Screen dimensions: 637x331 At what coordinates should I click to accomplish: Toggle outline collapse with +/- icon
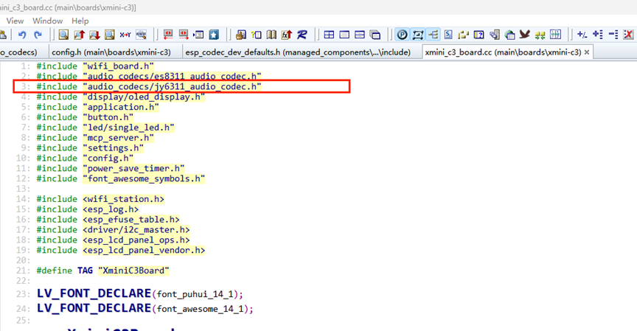(x=582, y=35)
